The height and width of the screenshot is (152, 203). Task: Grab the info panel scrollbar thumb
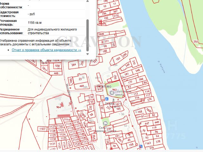pos(88,35)
